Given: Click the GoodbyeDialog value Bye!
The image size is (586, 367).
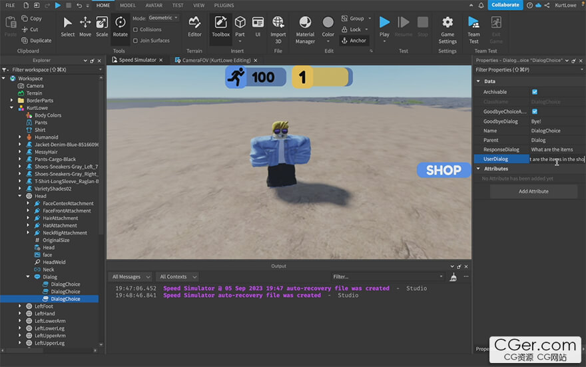Looking at the screenshot, I should pyautogui.click(x=536, y=121).
